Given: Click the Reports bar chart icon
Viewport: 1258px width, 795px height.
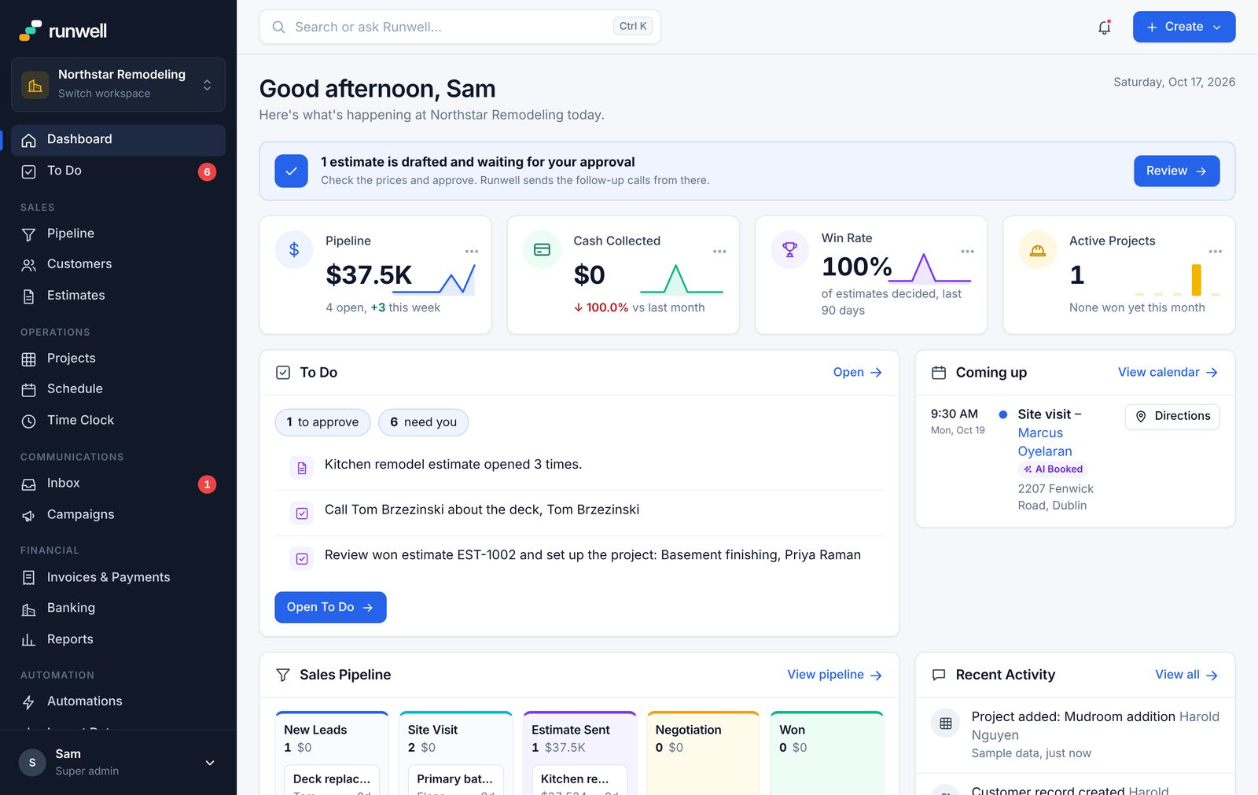Looking at the screenshot, I should pyautogui.click(x=28, y=640).
